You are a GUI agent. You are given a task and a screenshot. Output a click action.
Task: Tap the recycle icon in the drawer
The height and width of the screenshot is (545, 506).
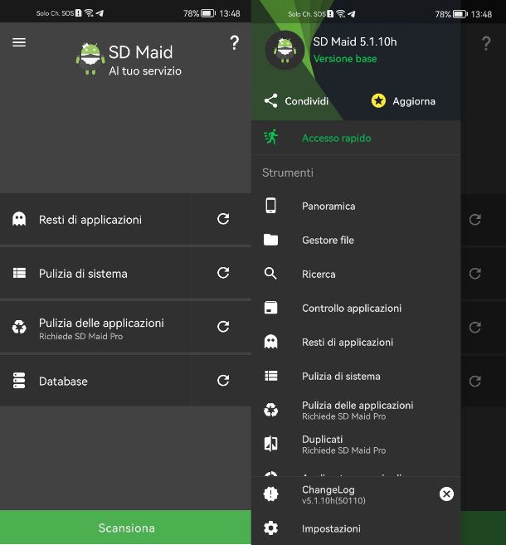tap(270, 410)
